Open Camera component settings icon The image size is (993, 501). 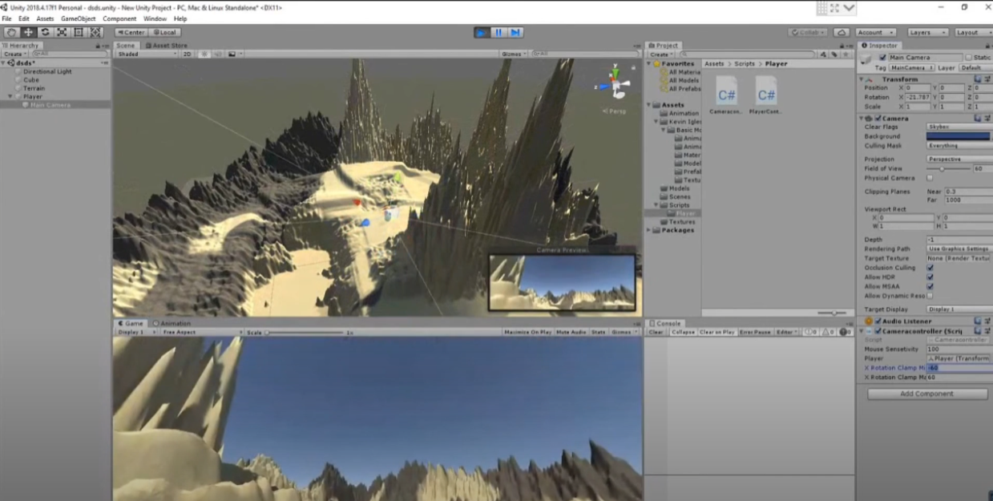987,118
